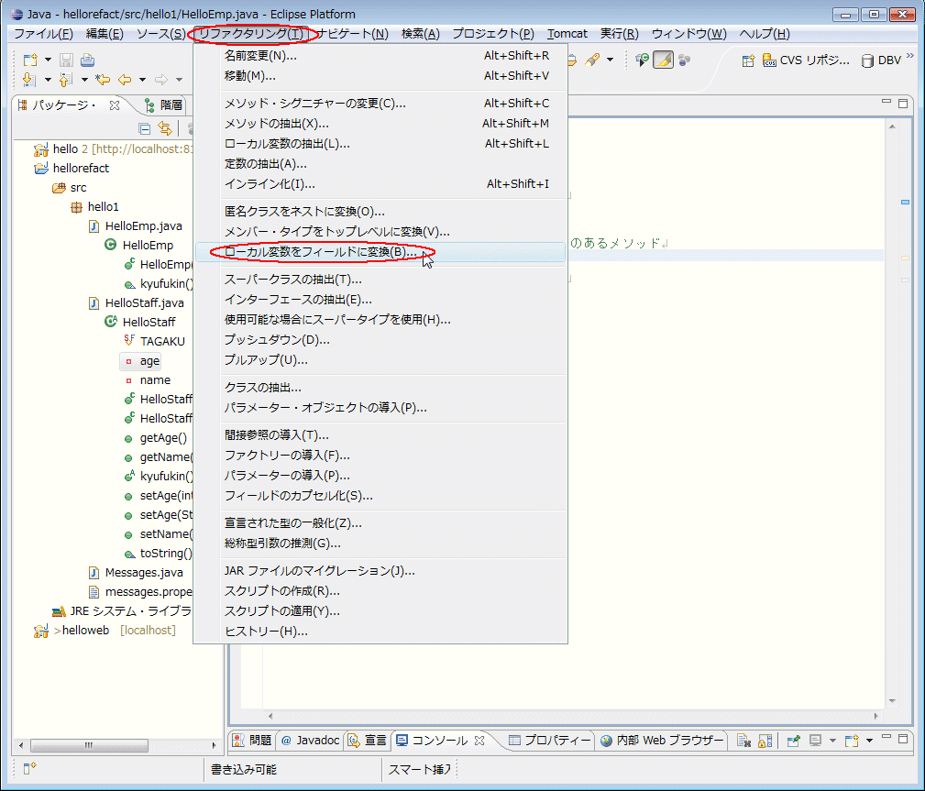Choose ローカル変数をフィールドに変換(B)... entry
Screen dimensions: 925x791
click(x=380, y=252)
